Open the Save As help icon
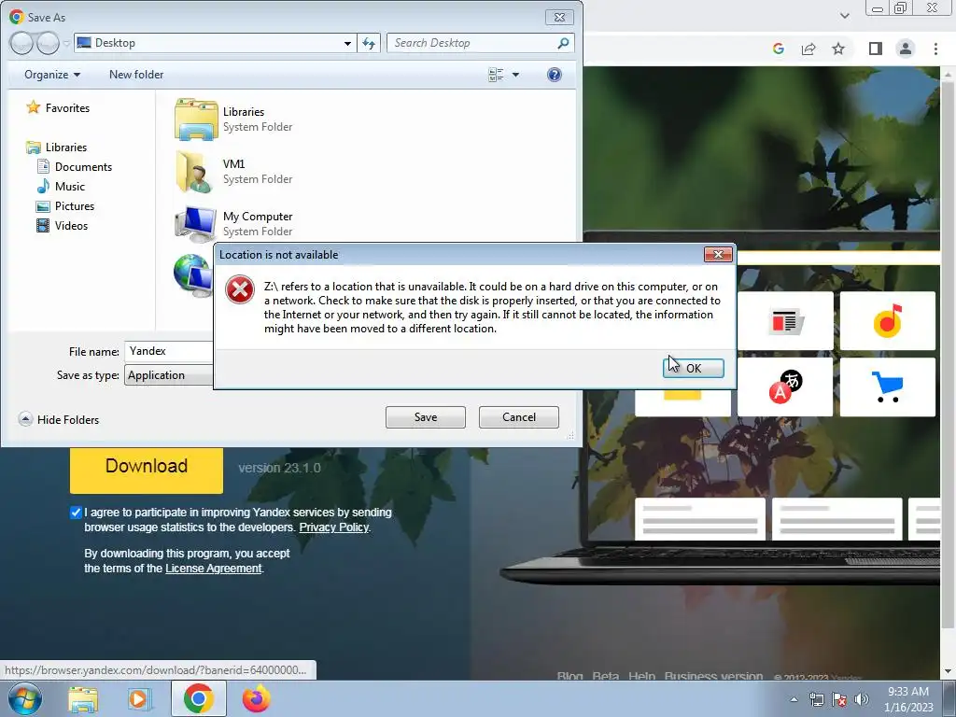 point(555,75)
